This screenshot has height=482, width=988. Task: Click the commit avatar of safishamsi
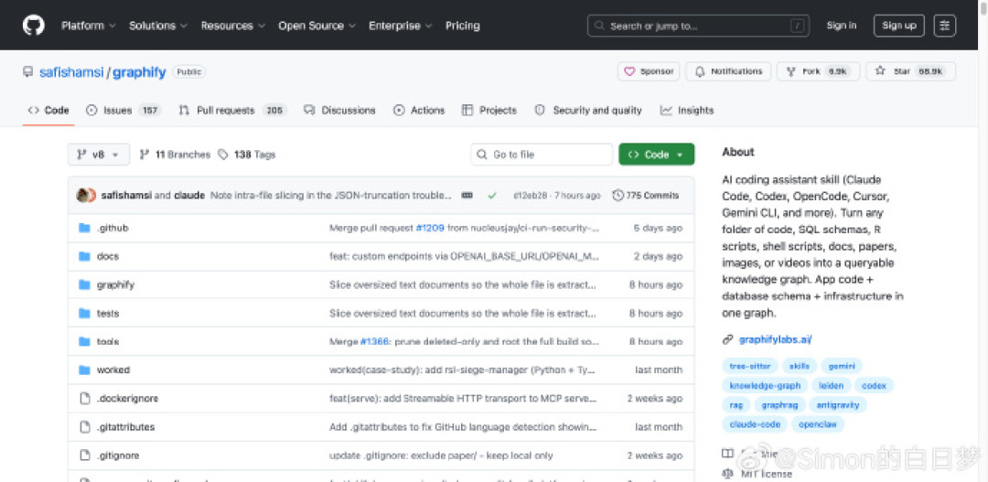83,196
